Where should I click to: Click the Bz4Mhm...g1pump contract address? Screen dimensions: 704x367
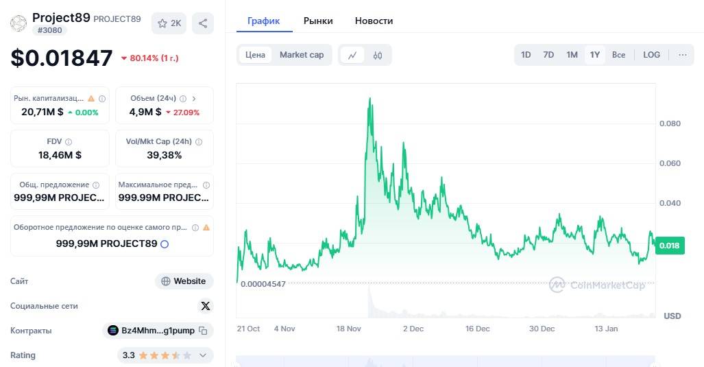coord(158,331)
